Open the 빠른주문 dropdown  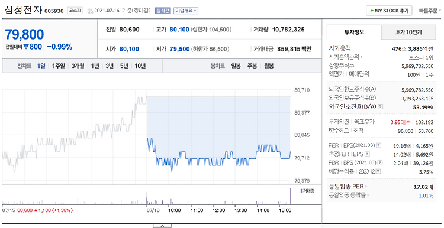[430, 11]
